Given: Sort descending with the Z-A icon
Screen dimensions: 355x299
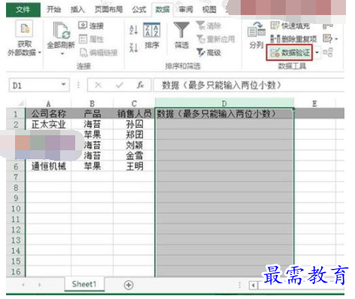Looking at the screenshot, I should 134,47.
